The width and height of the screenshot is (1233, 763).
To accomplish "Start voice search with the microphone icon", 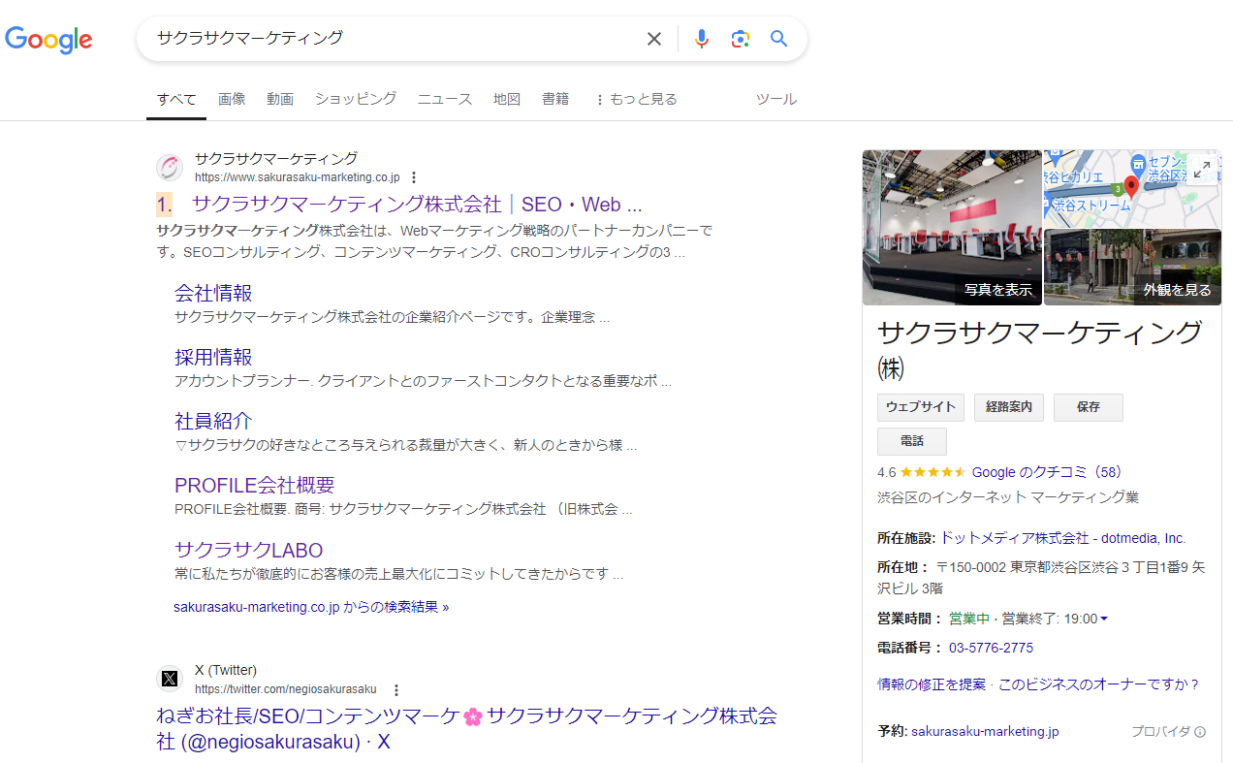I will tap(702, 39).
